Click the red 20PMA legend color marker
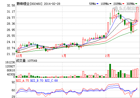This screenshot has height=98, width=140. point(123,4)
